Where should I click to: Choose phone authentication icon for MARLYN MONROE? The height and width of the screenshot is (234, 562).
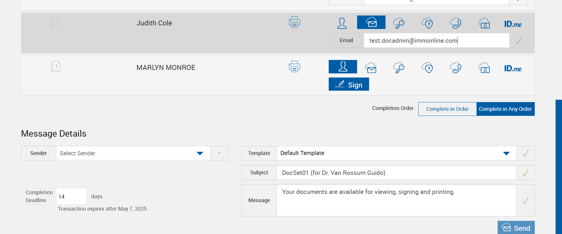click(x=456, y=68)
